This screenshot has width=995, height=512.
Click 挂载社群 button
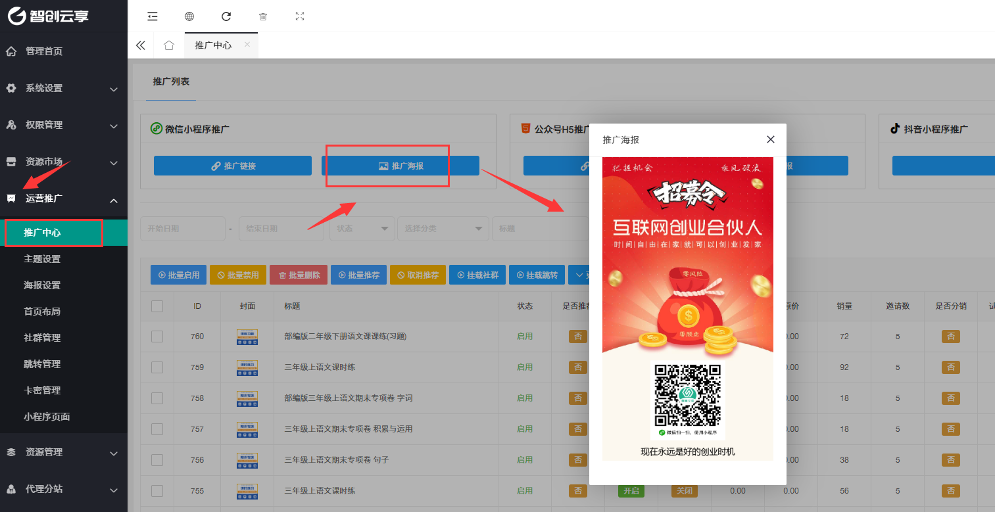coord(477,275)
